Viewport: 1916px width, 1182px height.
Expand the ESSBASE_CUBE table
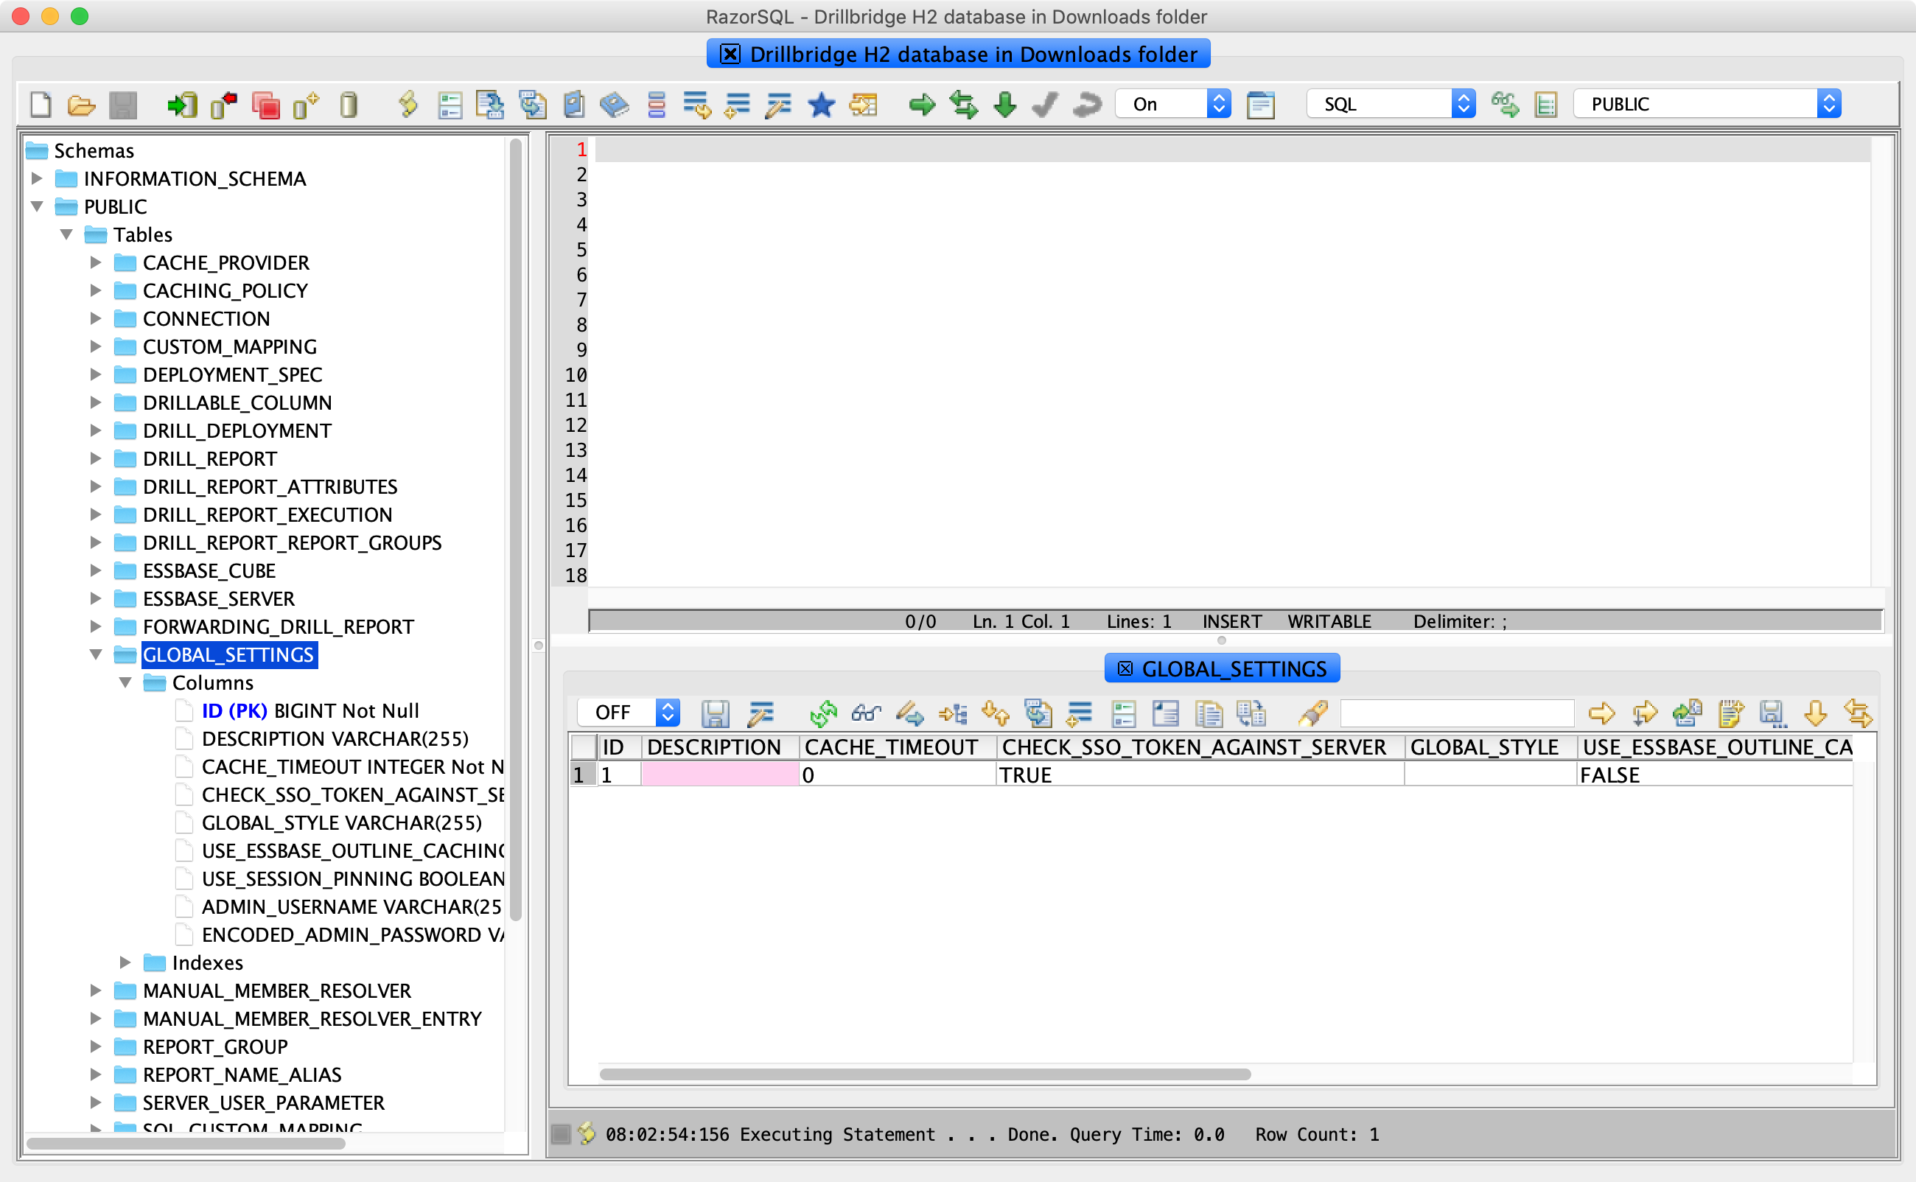tap(95, 570)
